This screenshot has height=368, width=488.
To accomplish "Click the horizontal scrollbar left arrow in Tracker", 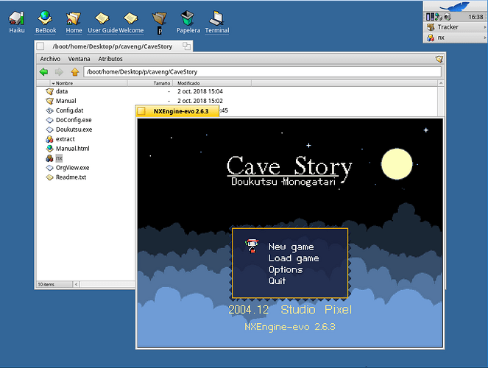I will pyautogui.click(x=77, y=284).
